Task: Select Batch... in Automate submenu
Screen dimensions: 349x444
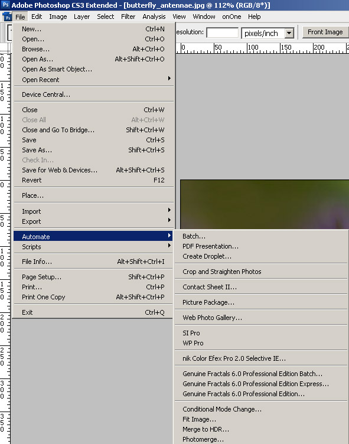Action: [261, 236]
